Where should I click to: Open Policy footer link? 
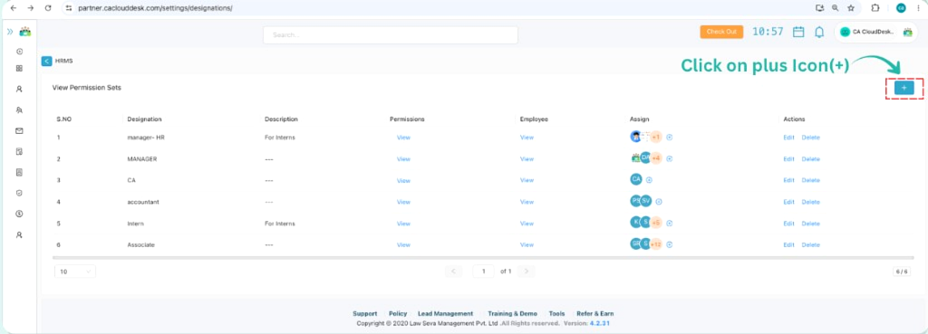point(398,314)
